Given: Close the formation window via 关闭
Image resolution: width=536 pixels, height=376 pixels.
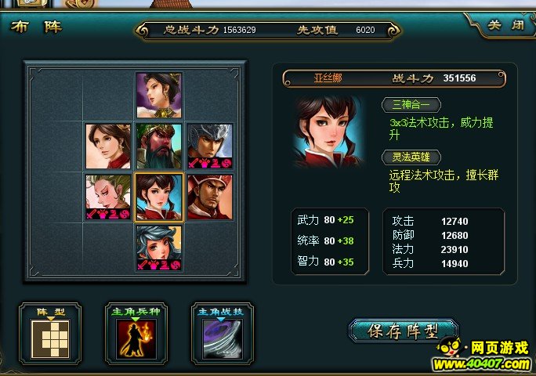Looking at the screenshot, I should point(506,25).
